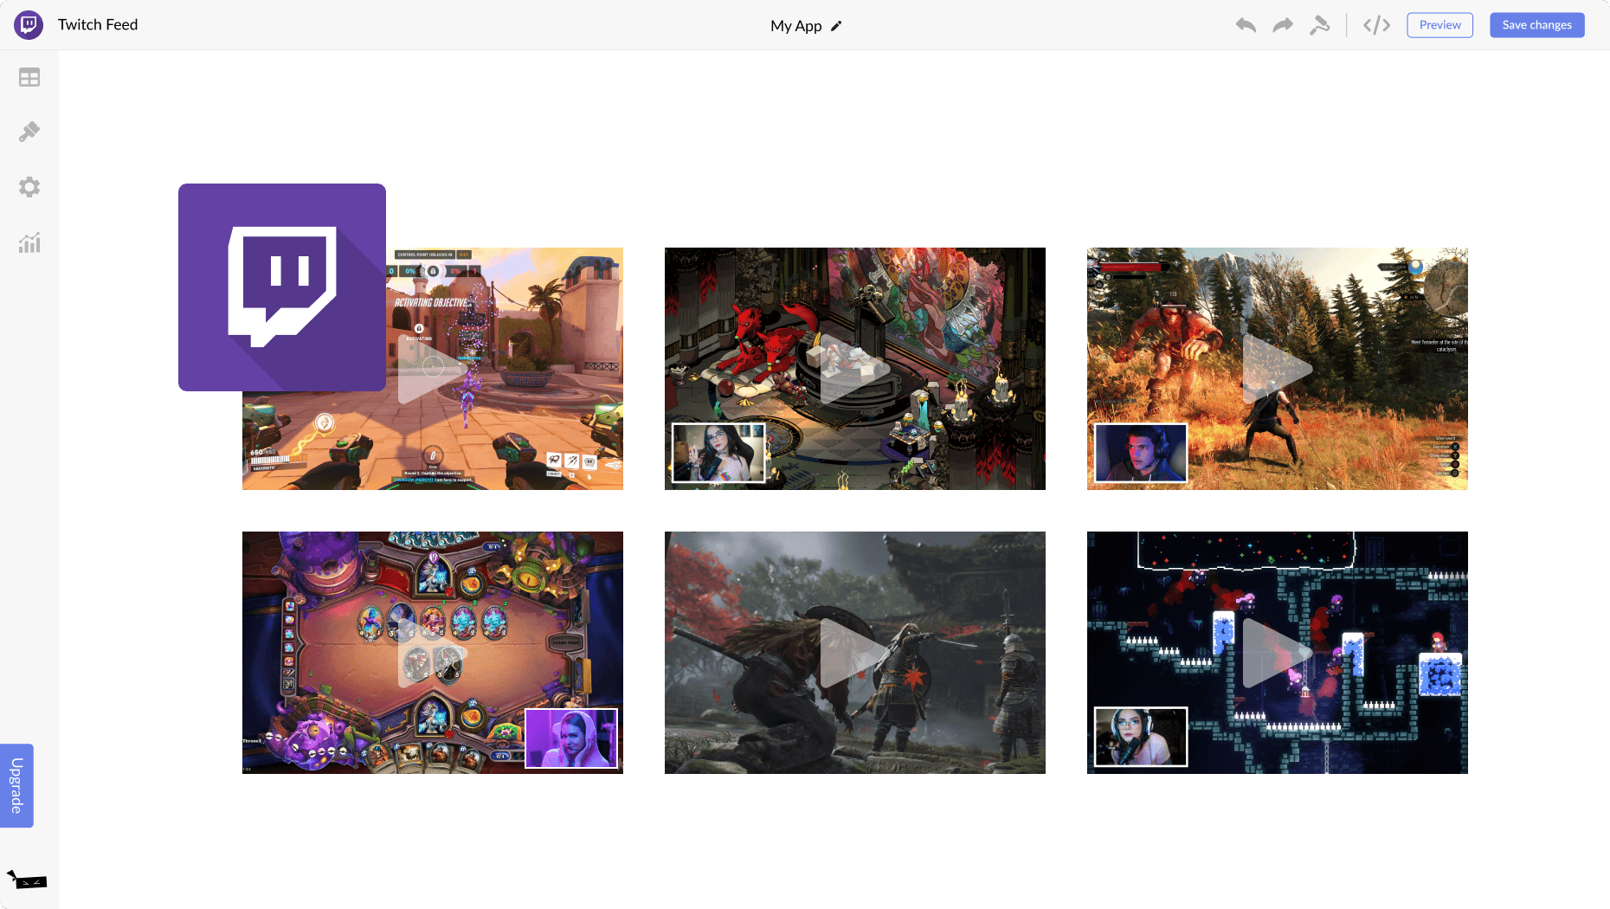1610x909 pixels.
Task: Click the redo arrow in toolbar
Action: point(1283,25)
